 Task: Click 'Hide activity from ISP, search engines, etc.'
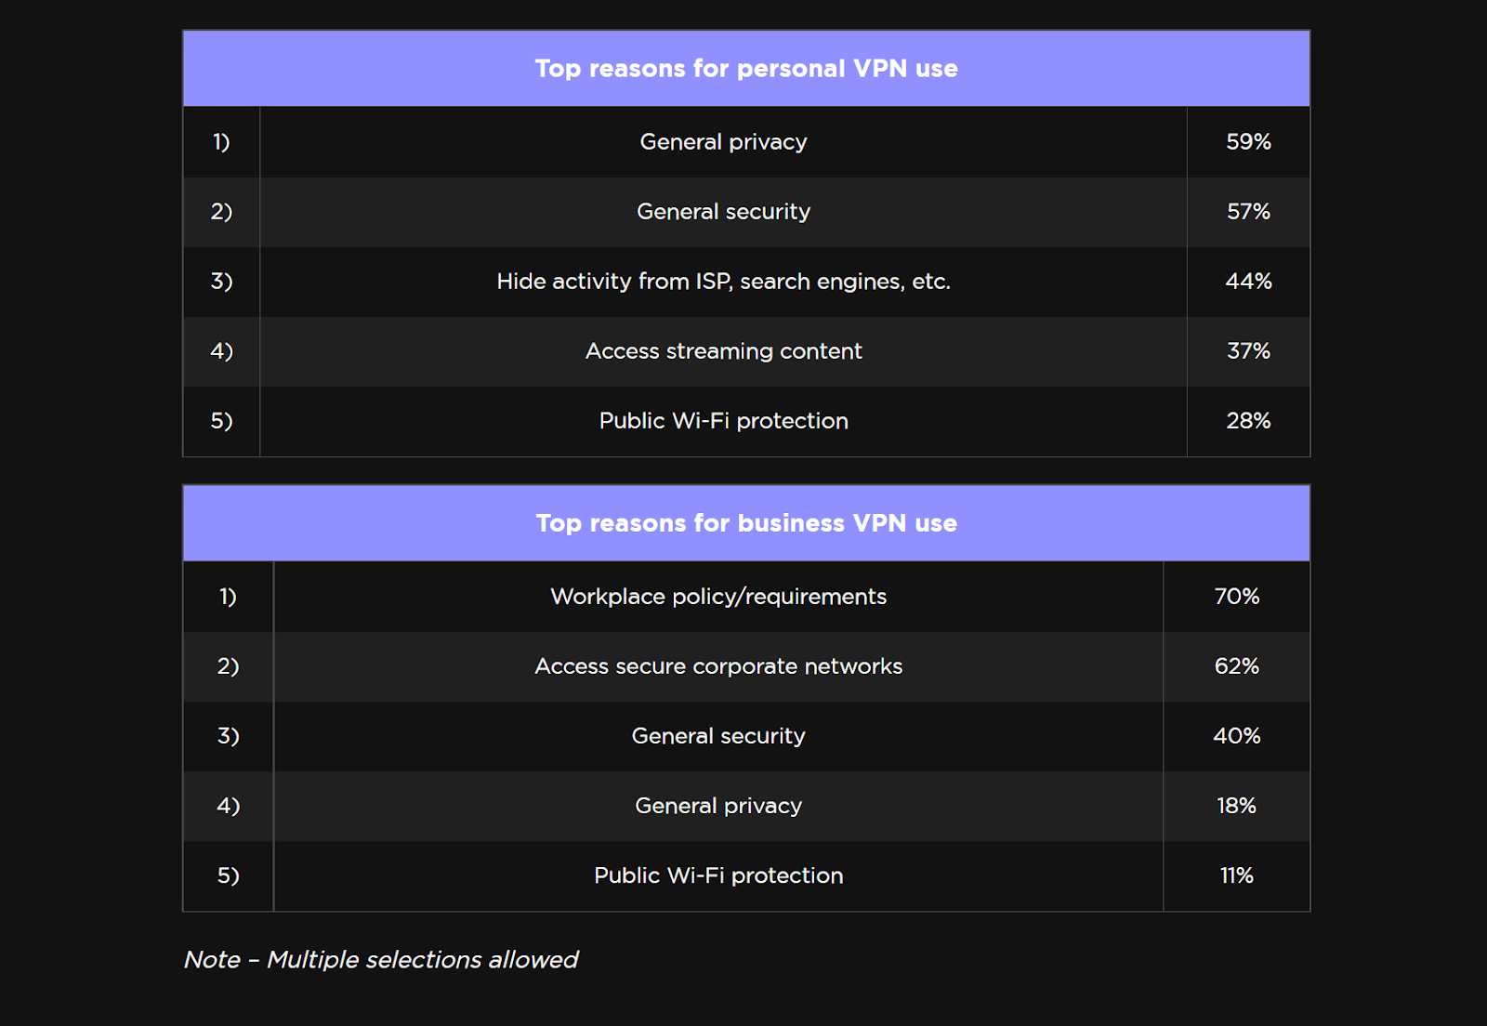click(x=723, y=282)
